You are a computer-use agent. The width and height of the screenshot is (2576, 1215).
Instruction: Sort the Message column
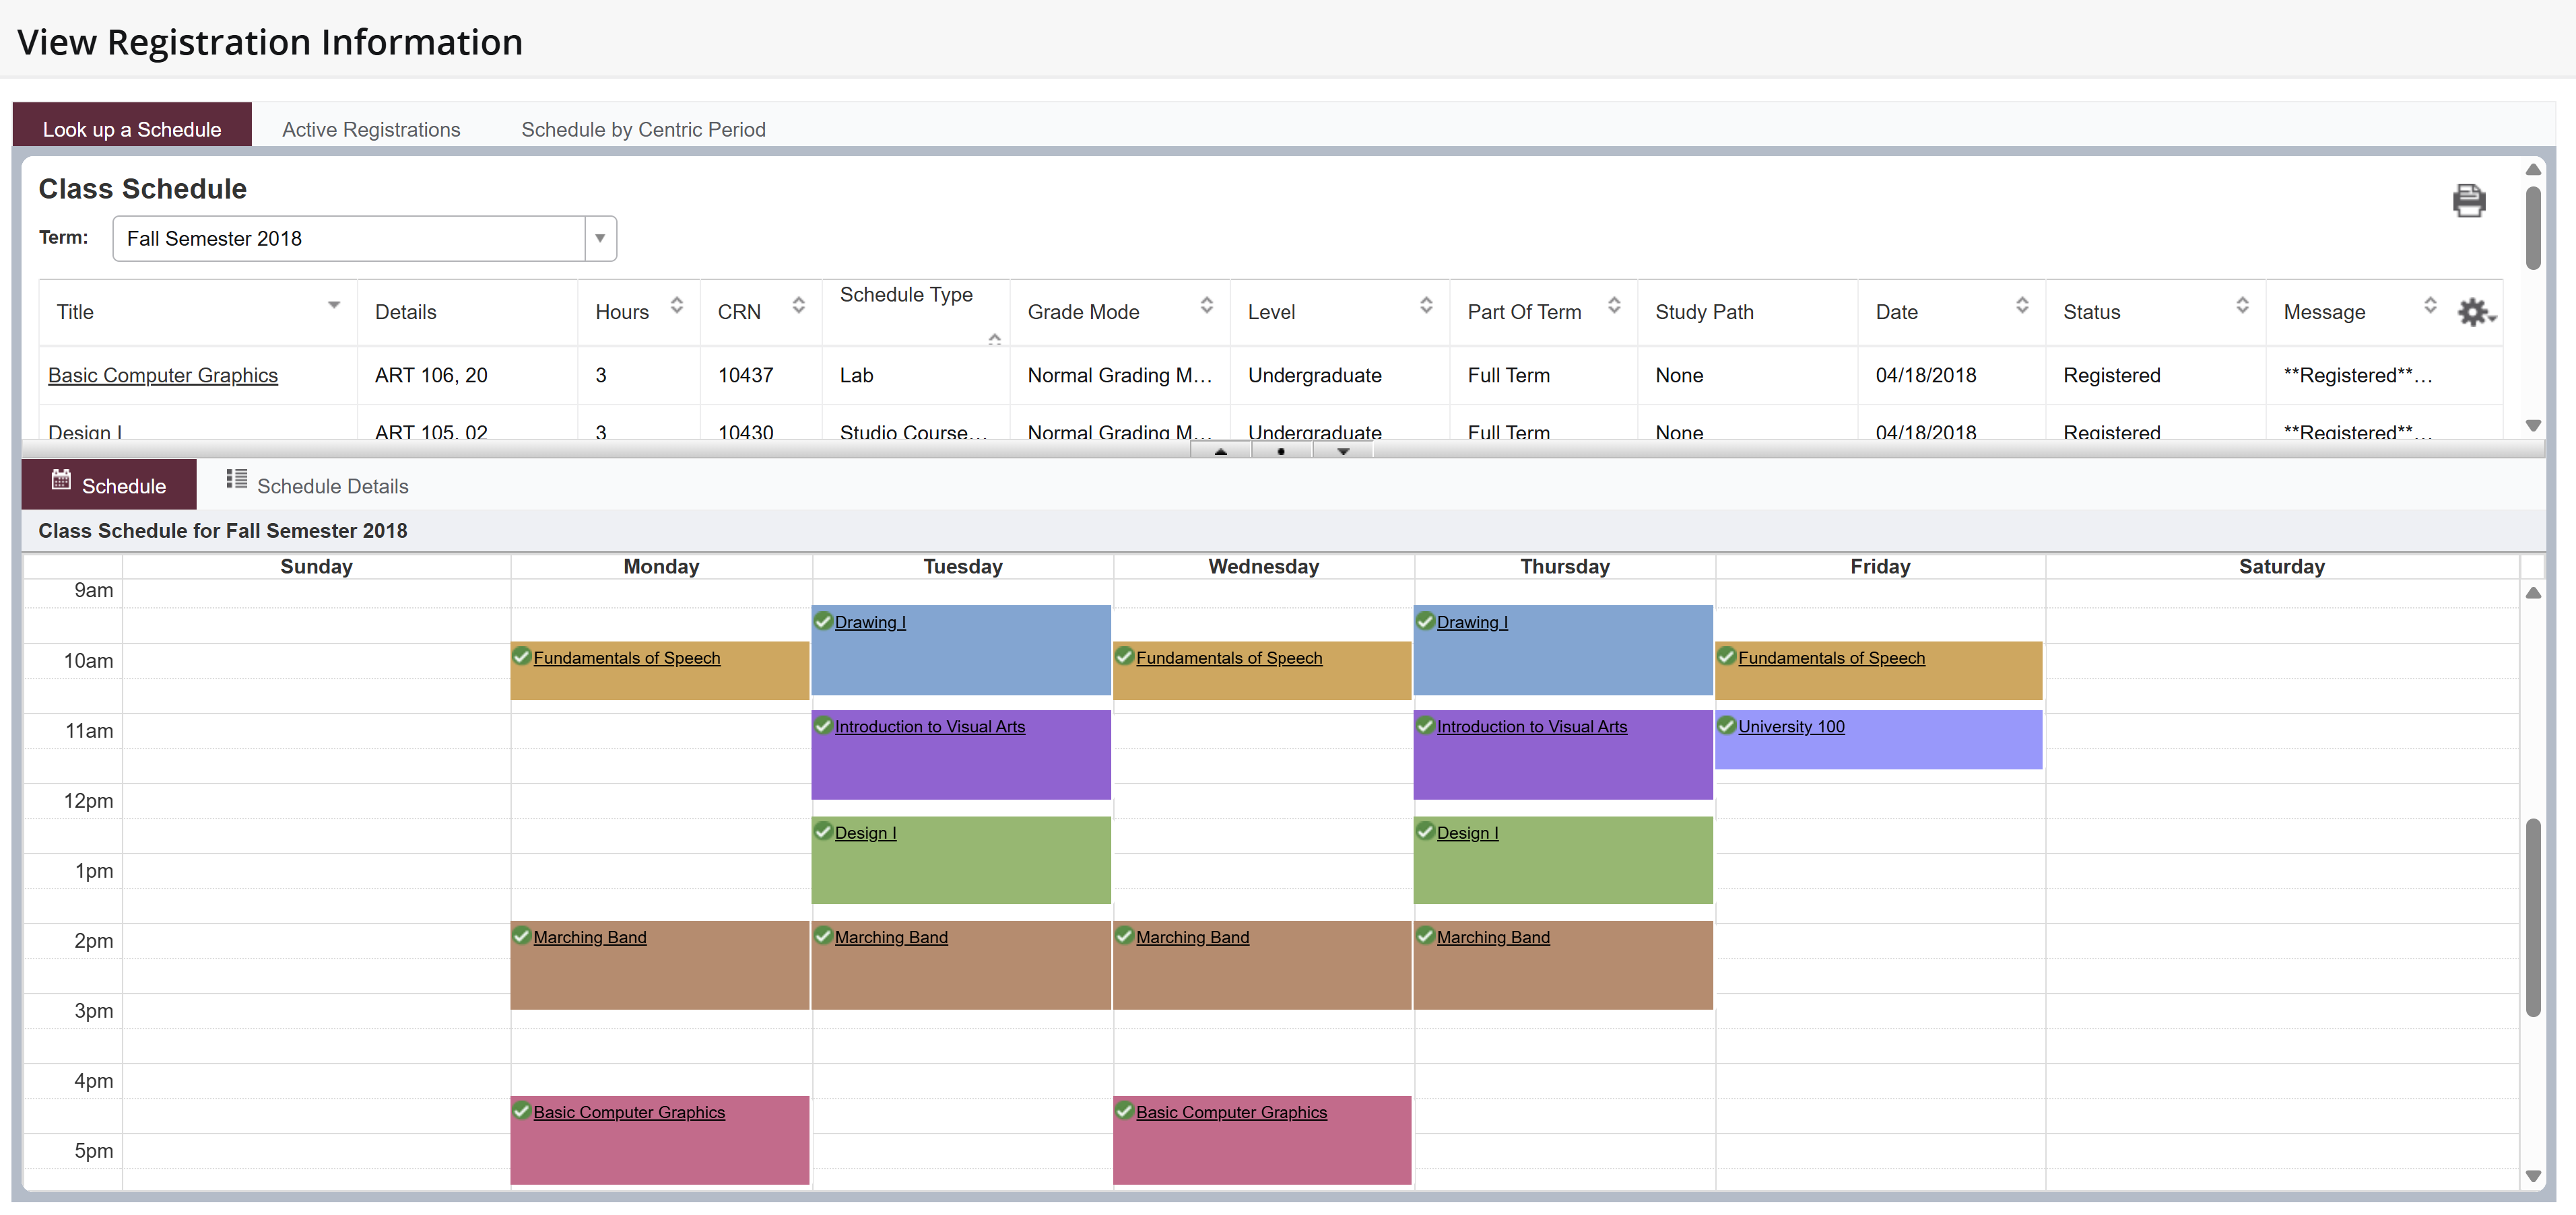click(2430, 305)
